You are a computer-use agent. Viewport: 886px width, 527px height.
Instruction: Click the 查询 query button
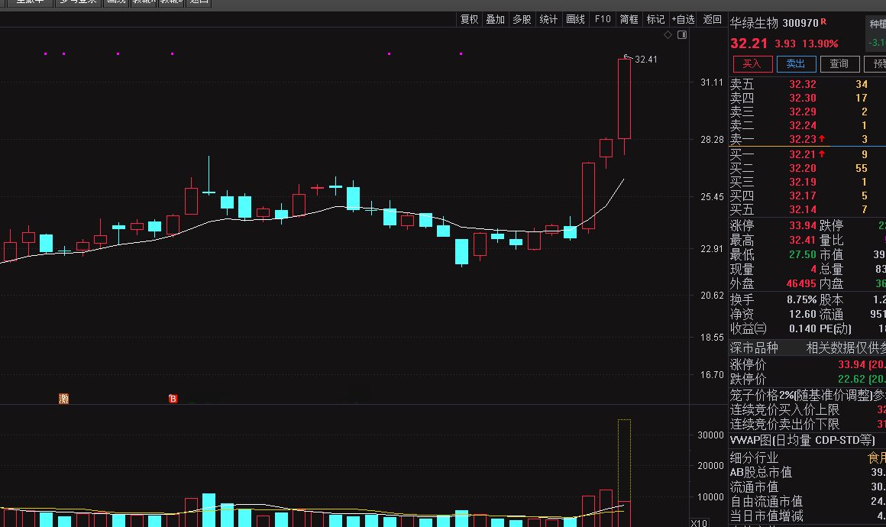[x=839, y=64]
